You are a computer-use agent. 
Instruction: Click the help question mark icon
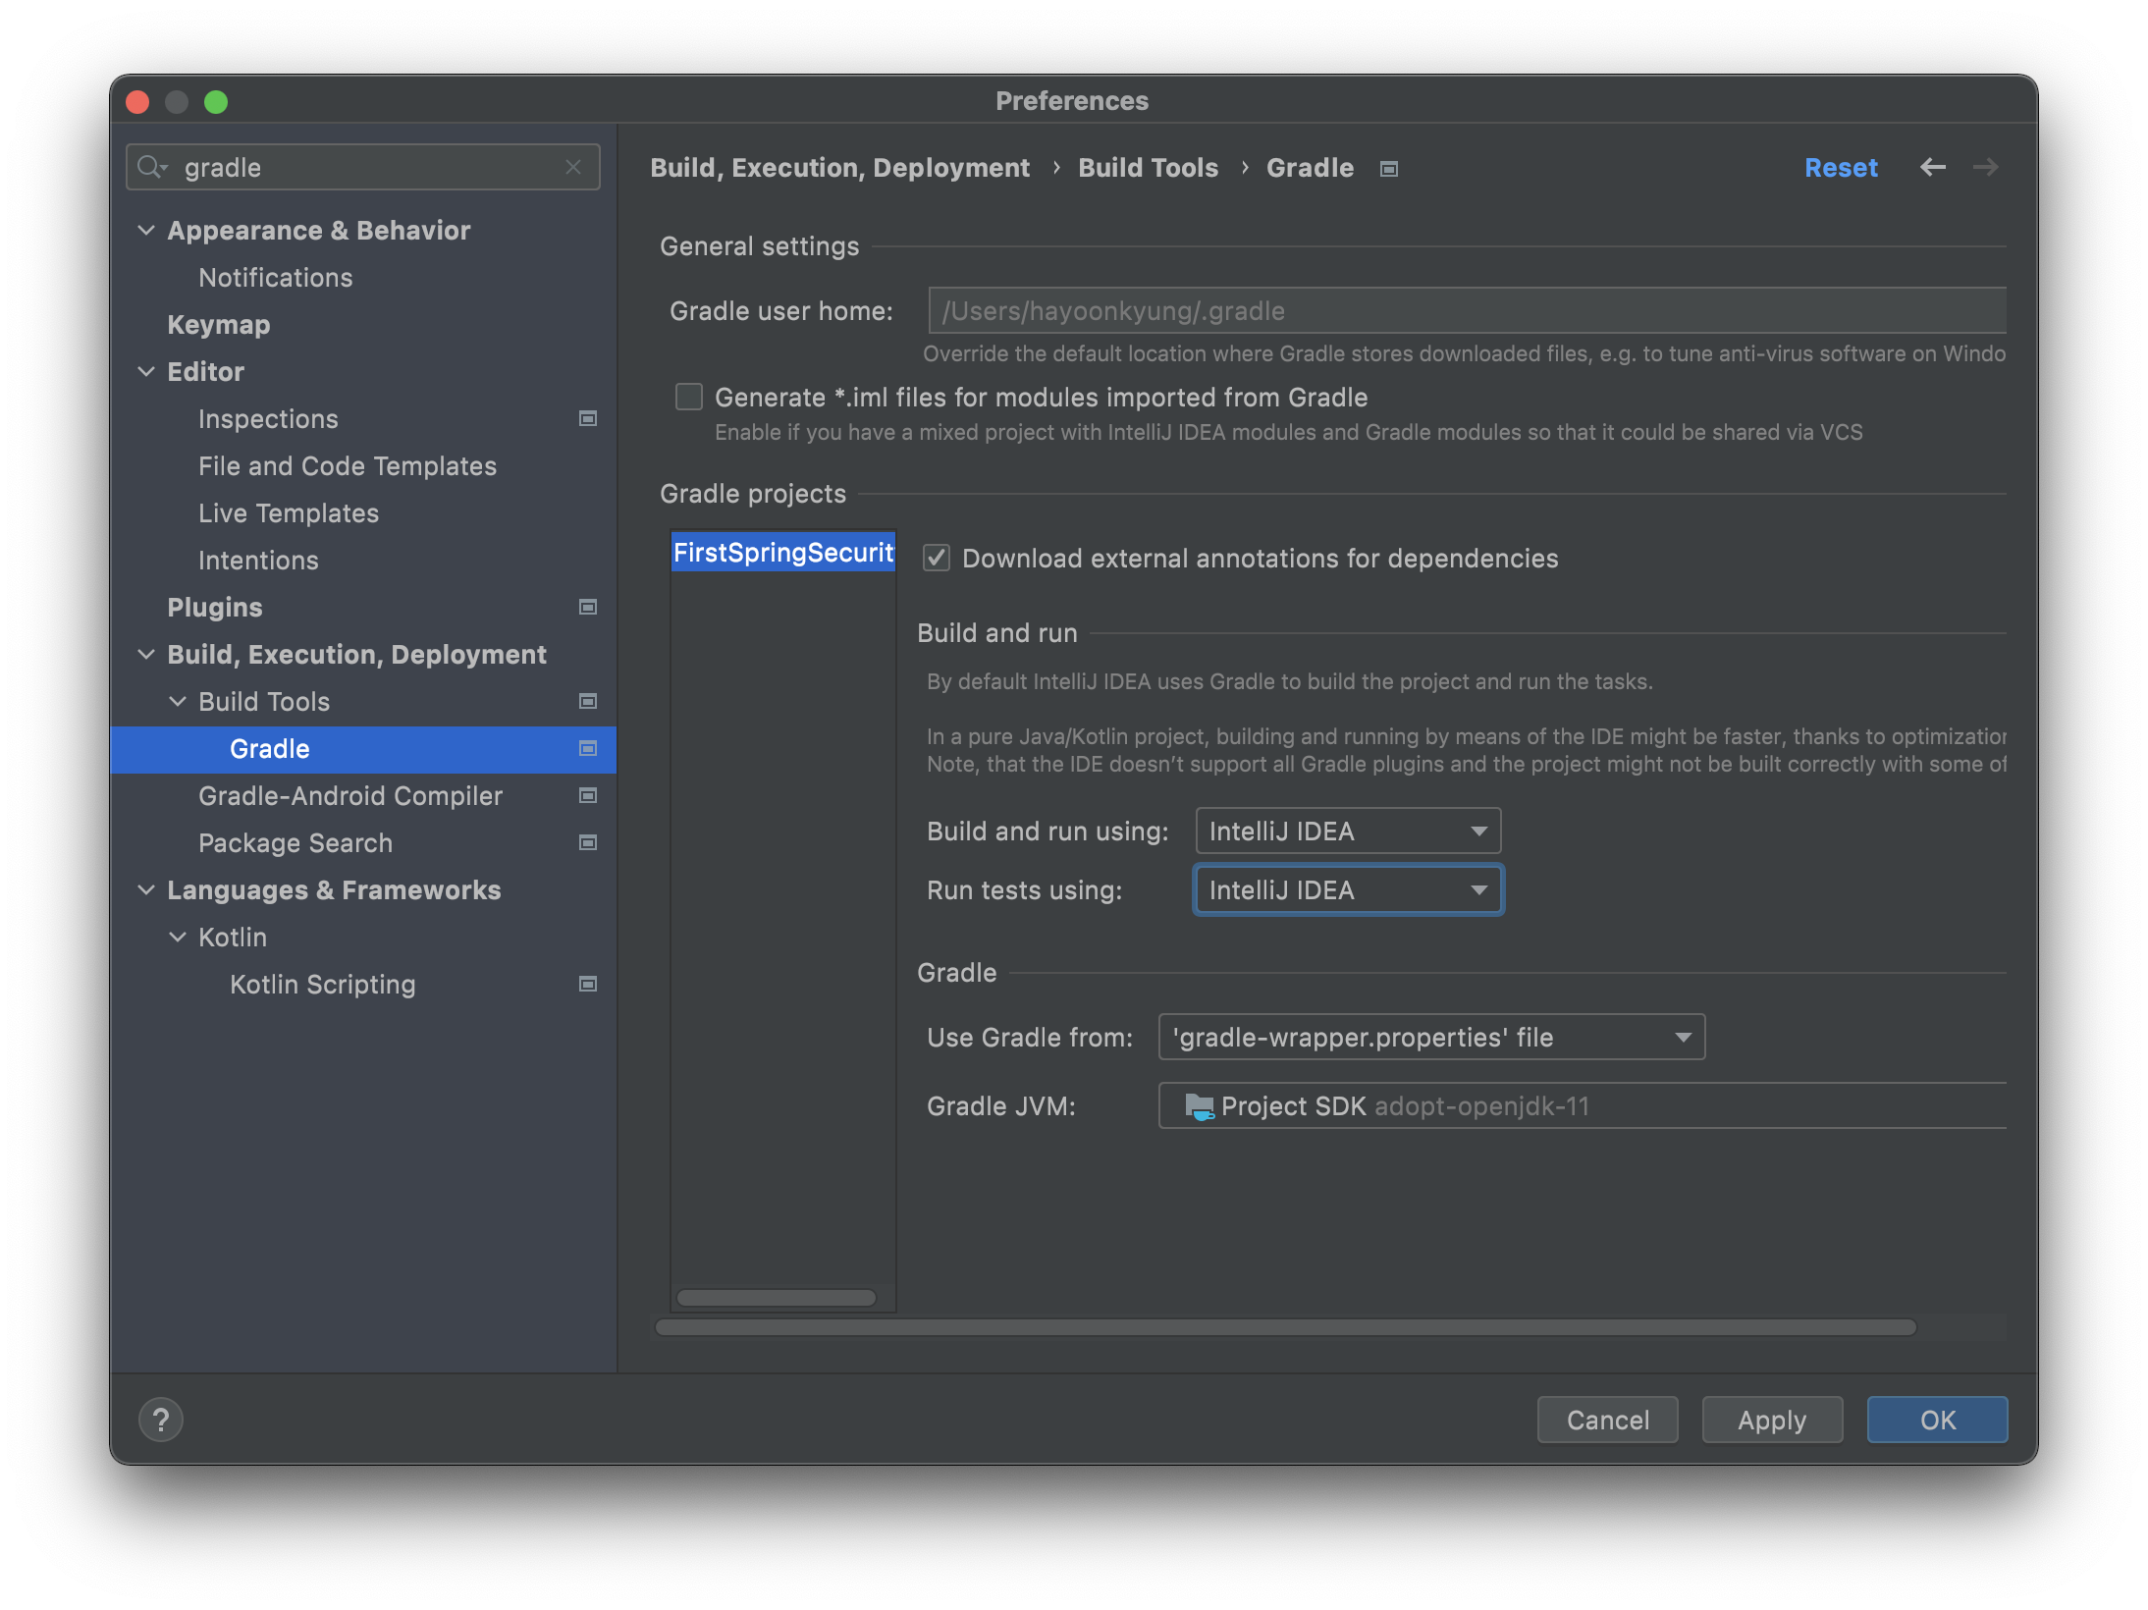[x=162, y=1420]
